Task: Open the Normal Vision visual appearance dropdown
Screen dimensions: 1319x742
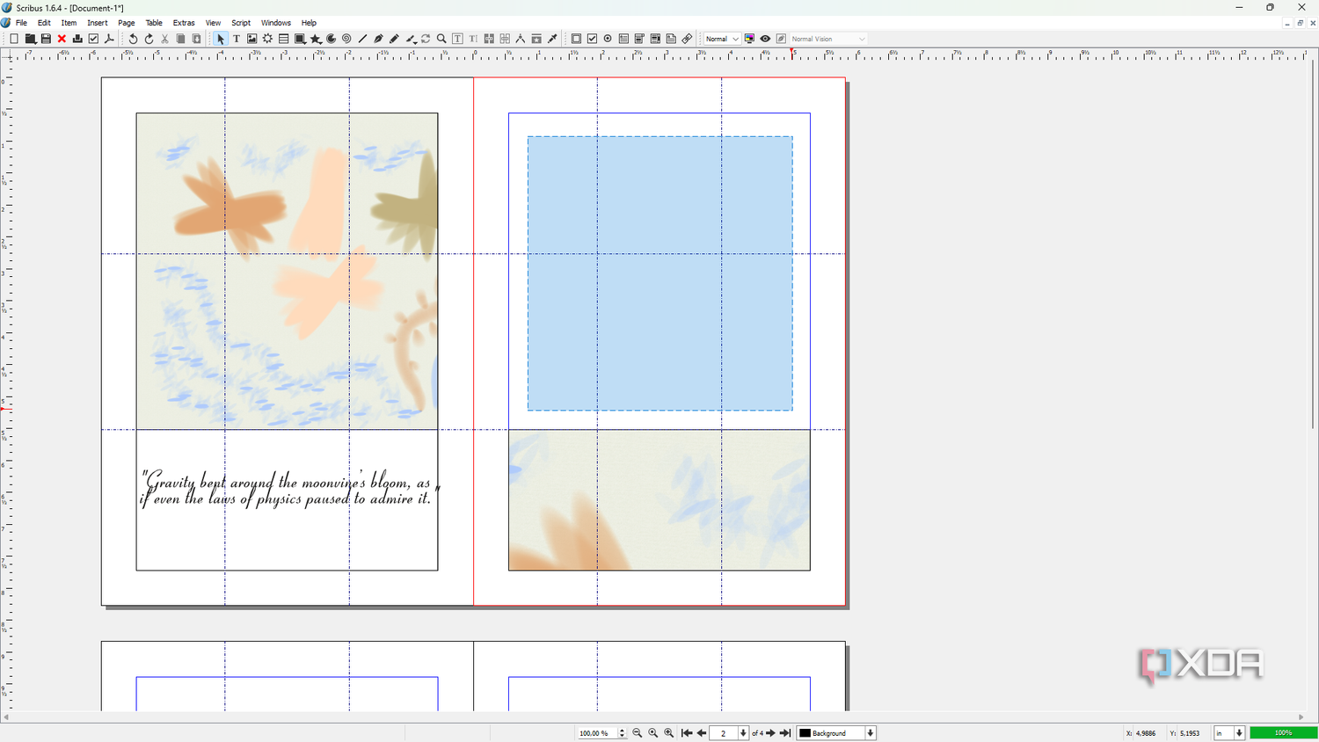Action: (828, 39)
